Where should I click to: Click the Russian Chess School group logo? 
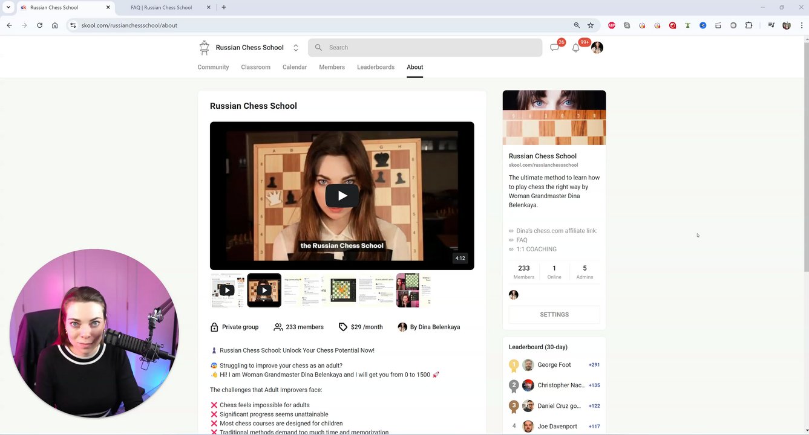pos(205,47)
